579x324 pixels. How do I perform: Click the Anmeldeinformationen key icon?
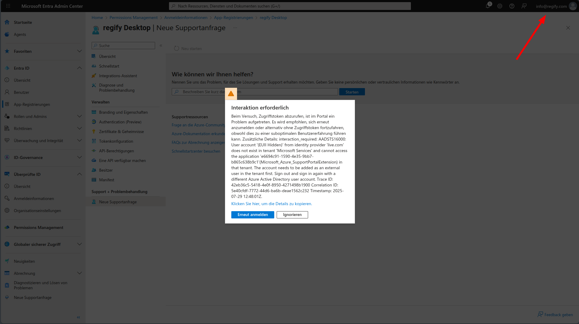point(7,199)
